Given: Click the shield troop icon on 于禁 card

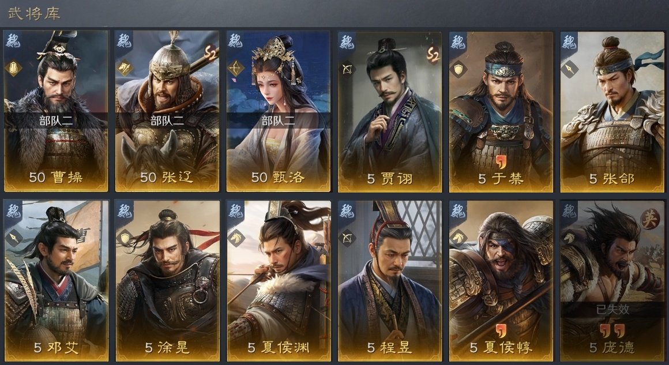Looking at the screenshot, I should tap(458, 69).
